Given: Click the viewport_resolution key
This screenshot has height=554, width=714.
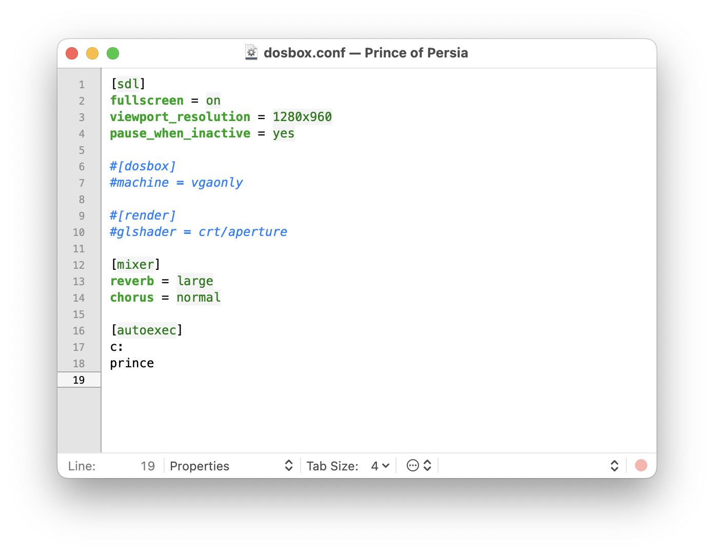Looking at the screenshot, I should [x=180, y=116].
